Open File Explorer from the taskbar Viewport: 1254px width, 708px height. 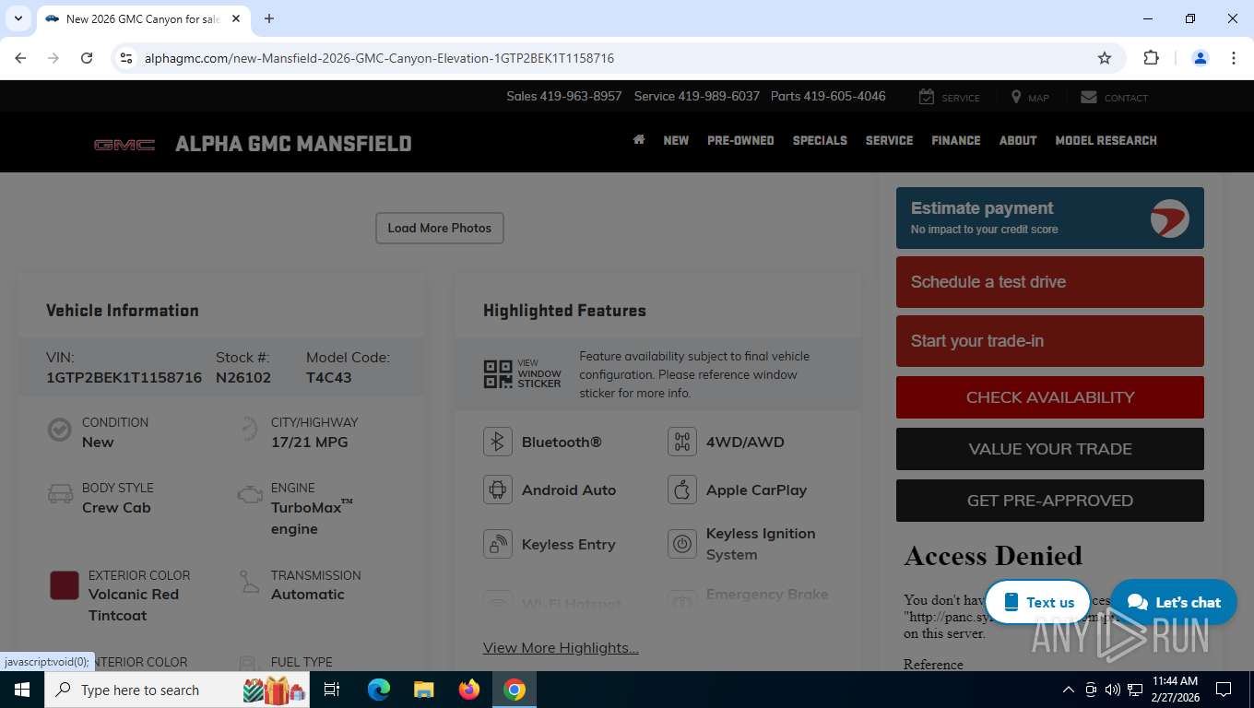[423, 690]
